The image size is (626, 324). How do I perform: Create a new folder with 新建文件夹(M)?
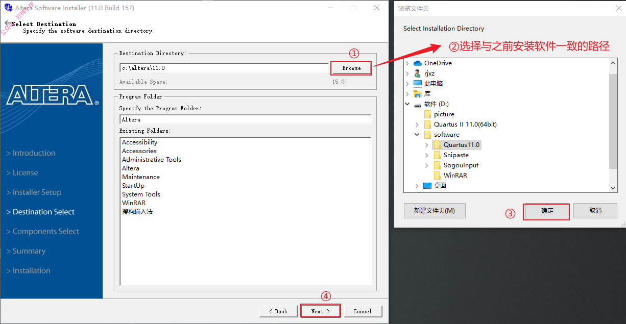435,211
